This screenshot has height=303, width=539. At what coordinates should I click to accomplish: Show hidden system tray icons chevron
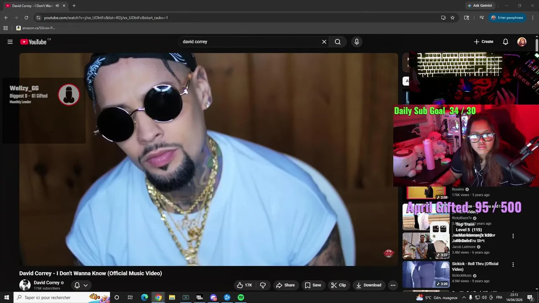(x=464, y=298)
